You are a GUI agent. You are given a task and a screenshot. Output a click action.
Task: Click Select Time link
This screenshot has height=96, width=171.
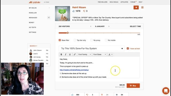[135, 26]
